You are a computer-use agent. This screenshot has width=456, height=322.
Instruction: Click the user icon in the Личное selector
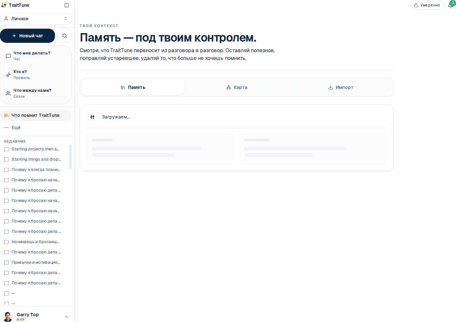(6, 19)
